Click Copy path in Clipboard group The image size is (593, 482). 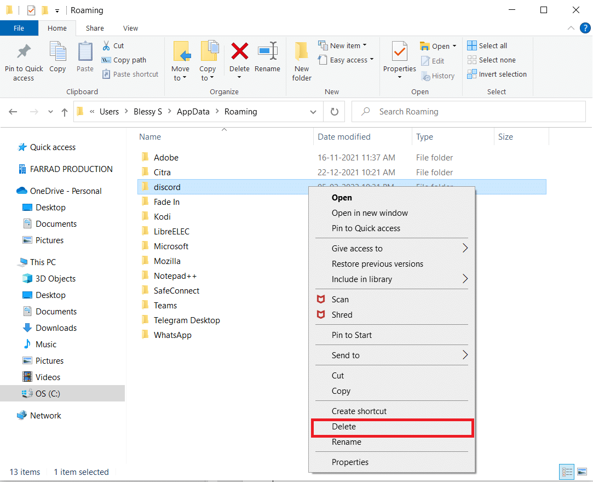[124, 60]
